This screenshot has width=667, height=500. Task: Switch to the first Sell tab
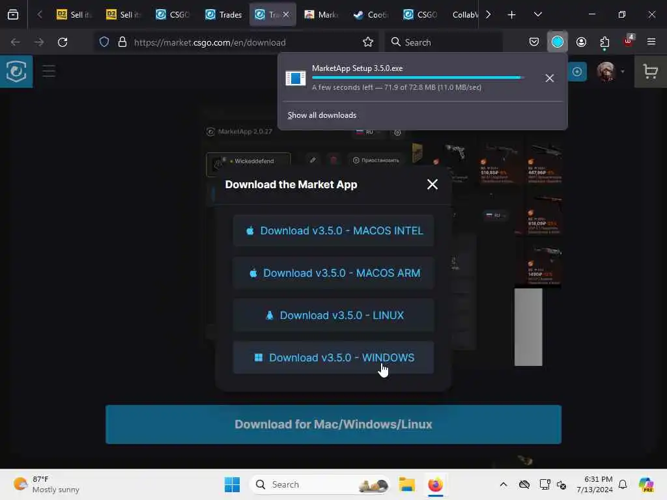74,14
